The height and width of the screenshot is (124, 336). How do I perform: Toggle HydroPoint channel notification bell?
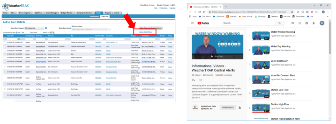click(x=240, y=107)
